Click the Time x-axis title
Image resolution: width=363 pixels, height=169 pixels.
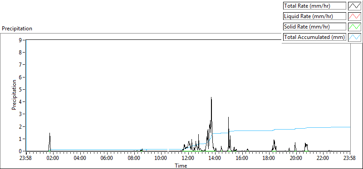coord(181,165)
